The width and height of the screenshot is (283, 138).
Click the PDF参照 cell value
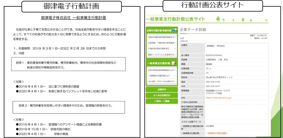coord(210,126)
